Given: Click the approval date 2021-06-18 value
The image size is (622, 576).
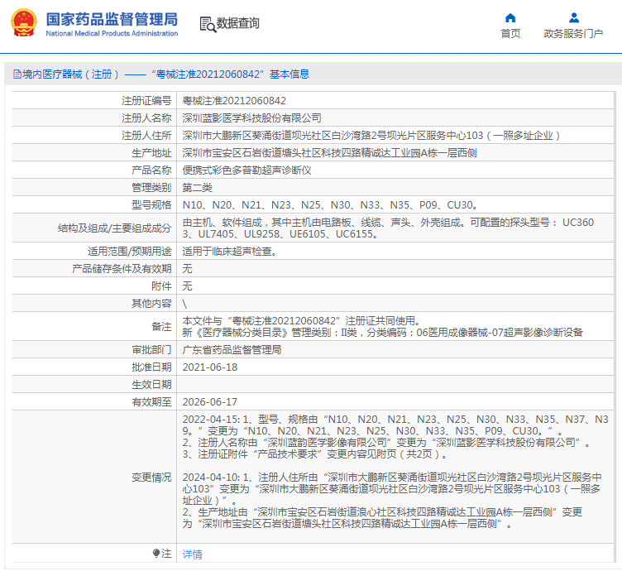Looking at the screenshot, I should (209, 367).
